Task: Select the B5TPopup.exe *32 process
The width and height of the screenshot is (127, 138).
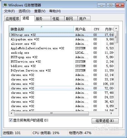Action: coord(62,57)
